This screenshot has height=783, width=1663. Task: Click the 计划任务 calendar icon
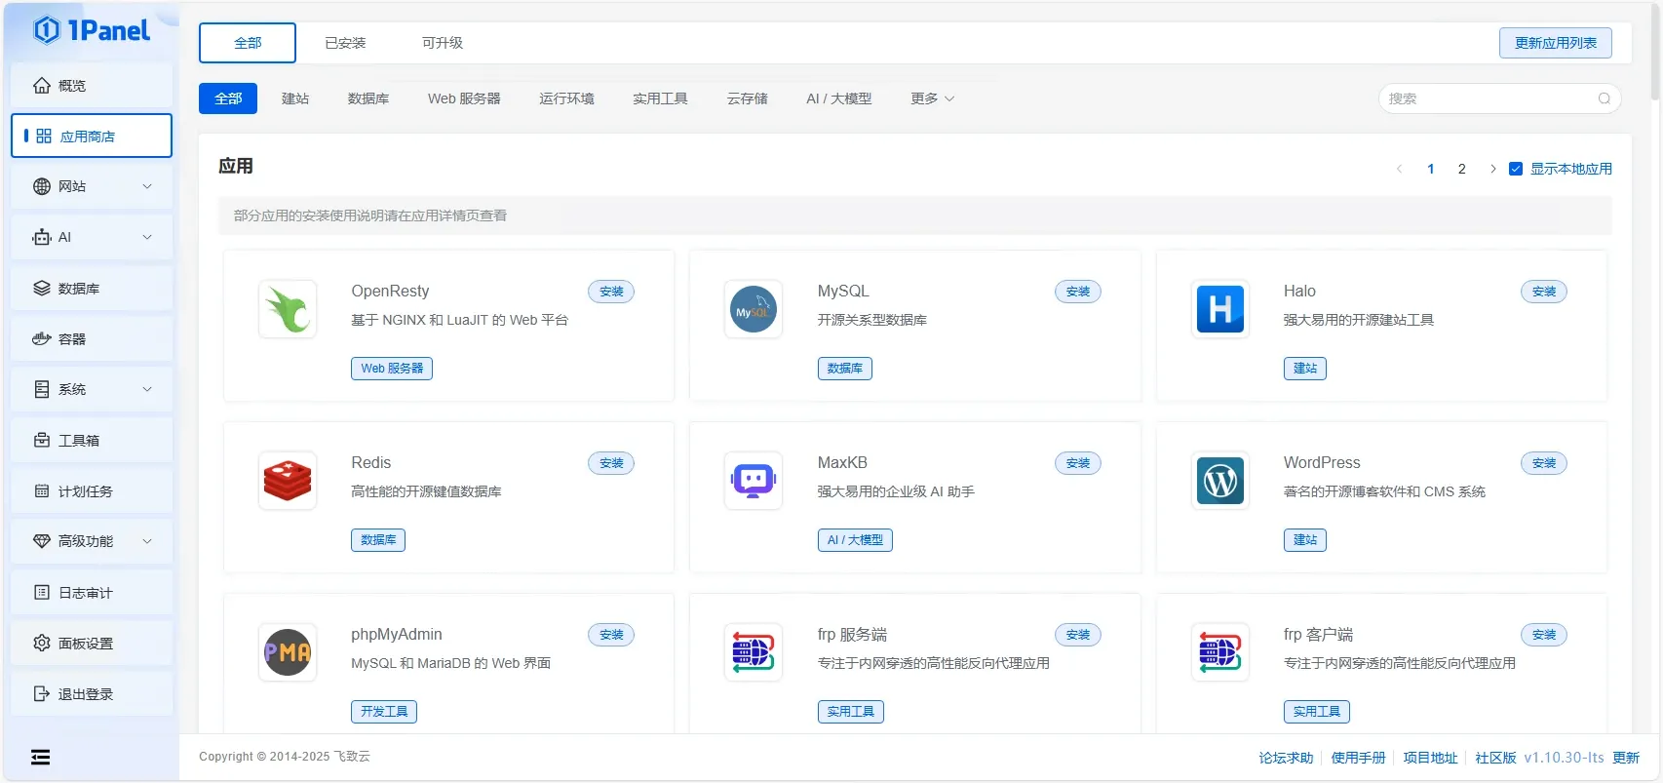pyautogui.click(x=42, y=491)
